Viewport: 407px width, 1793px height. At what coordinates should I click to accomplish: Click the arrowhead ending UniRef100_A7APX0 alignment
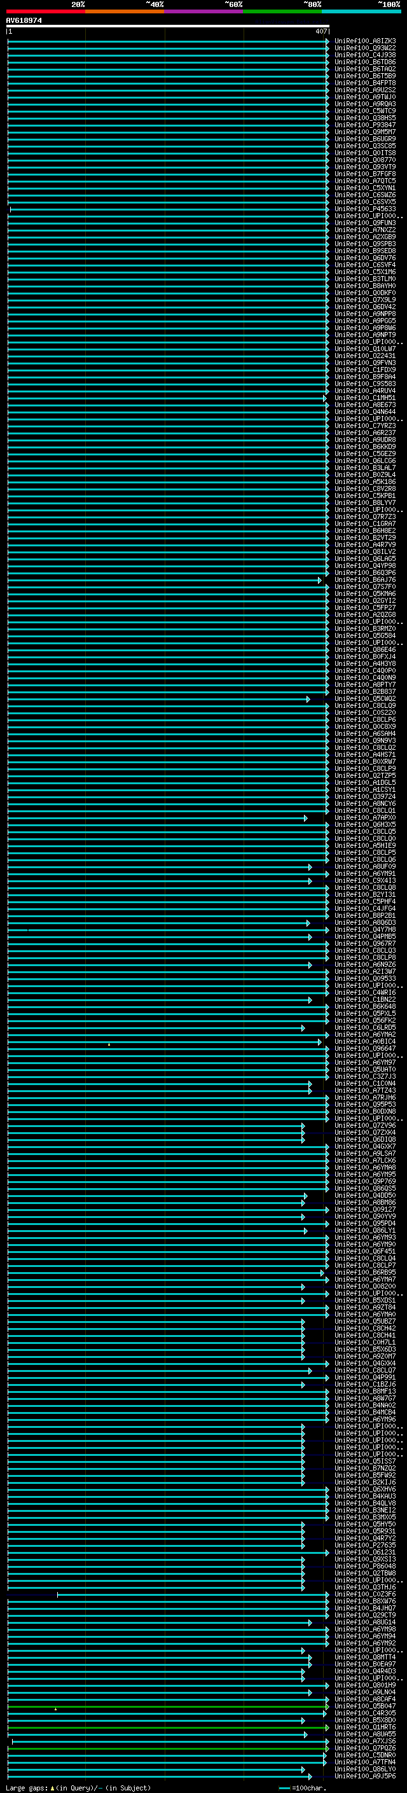coord(305,818)
